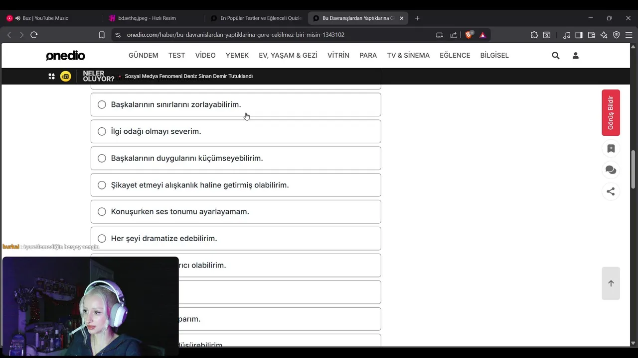Open the VİDEO section
The width and height of the screenshot is (638, 358).
pos(205,55)
